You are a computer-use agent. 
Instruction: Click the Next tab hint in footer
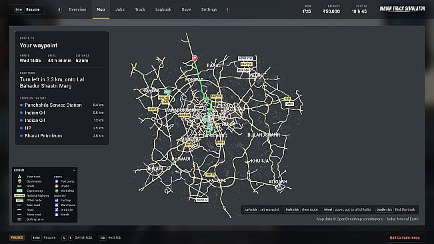click(x=110, y=237)
